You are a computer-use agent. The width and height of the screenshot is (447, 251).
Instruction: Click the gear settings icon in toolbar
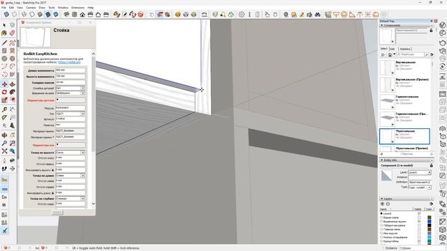[x=242, y=14]
